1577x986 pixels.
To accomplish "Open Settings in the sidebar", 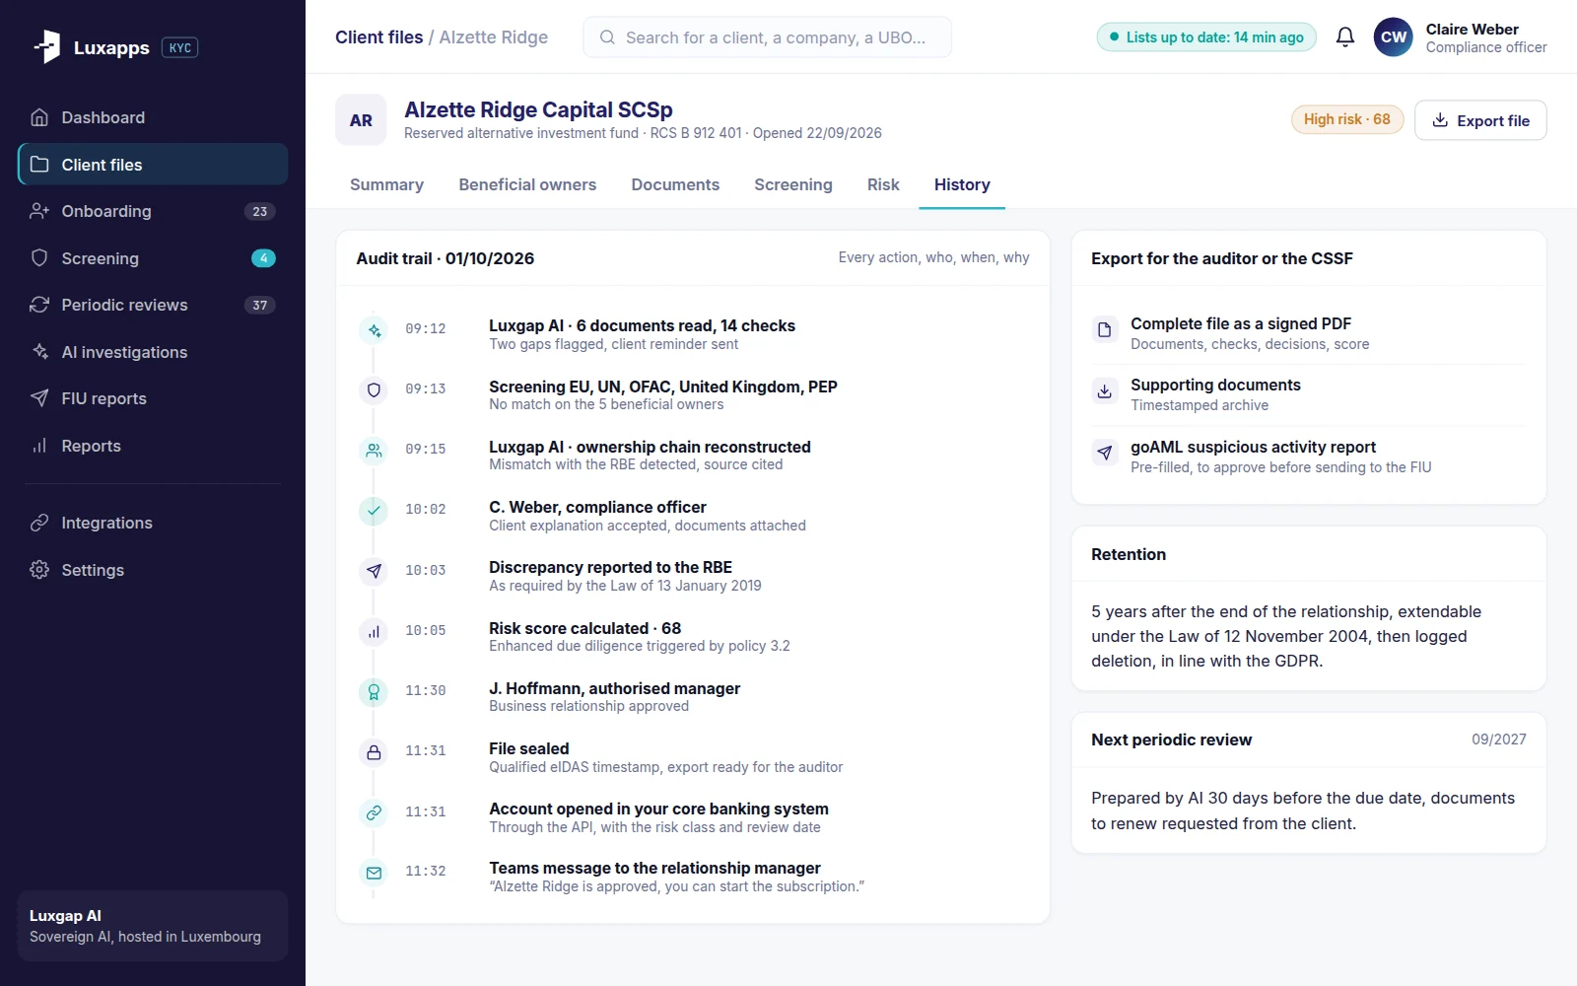I will (x=153, y=570).
